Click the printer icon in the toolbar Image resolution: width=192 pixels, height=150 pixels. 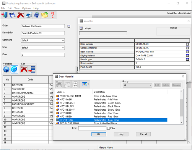(28, 15)
